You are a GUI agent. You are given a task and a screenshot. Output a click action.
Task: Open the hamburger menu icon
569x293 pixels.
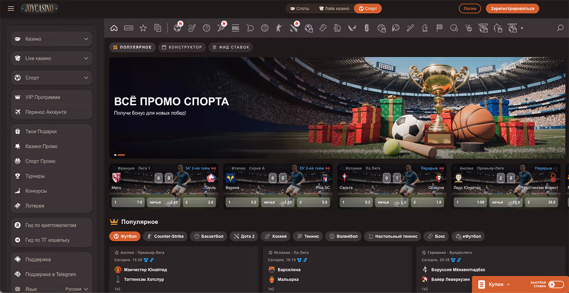(11, 9)
